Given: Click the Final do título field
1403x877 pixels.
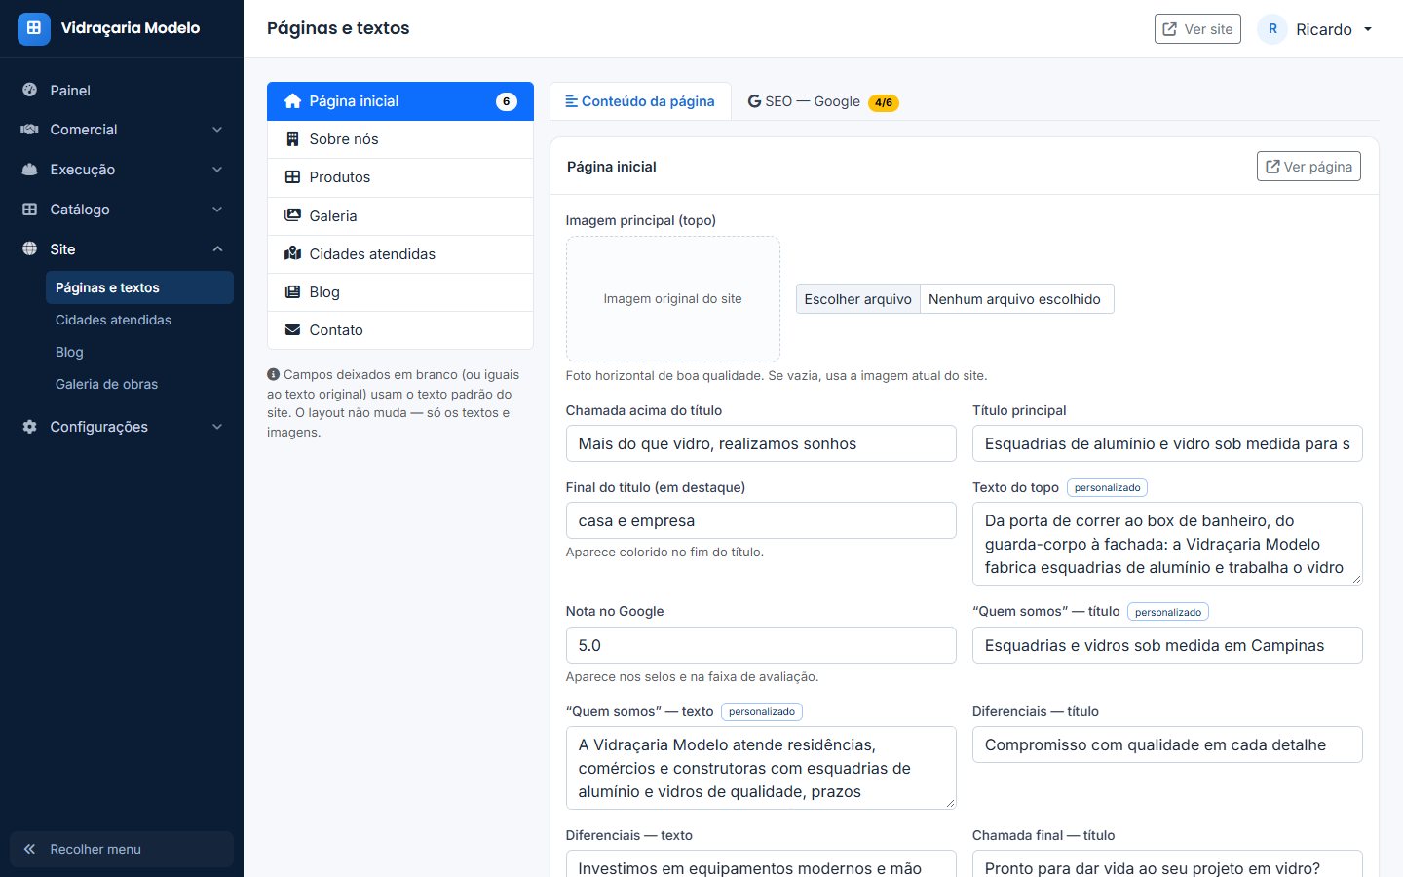Looking at the screenshot, I should point(761,520).
